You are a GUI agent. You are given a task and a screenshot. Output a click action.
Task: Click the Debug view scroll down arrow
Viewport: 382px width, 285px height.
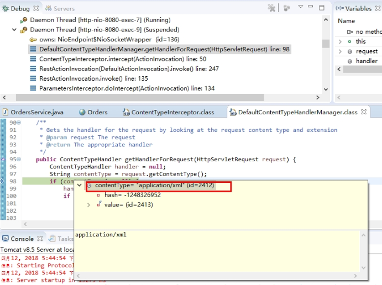(x=326, y=89)
